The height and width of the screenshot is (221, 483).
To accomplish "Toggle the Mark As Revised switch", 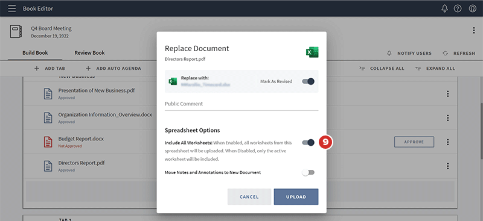I will pyautogui.click(x=308, y=81).
